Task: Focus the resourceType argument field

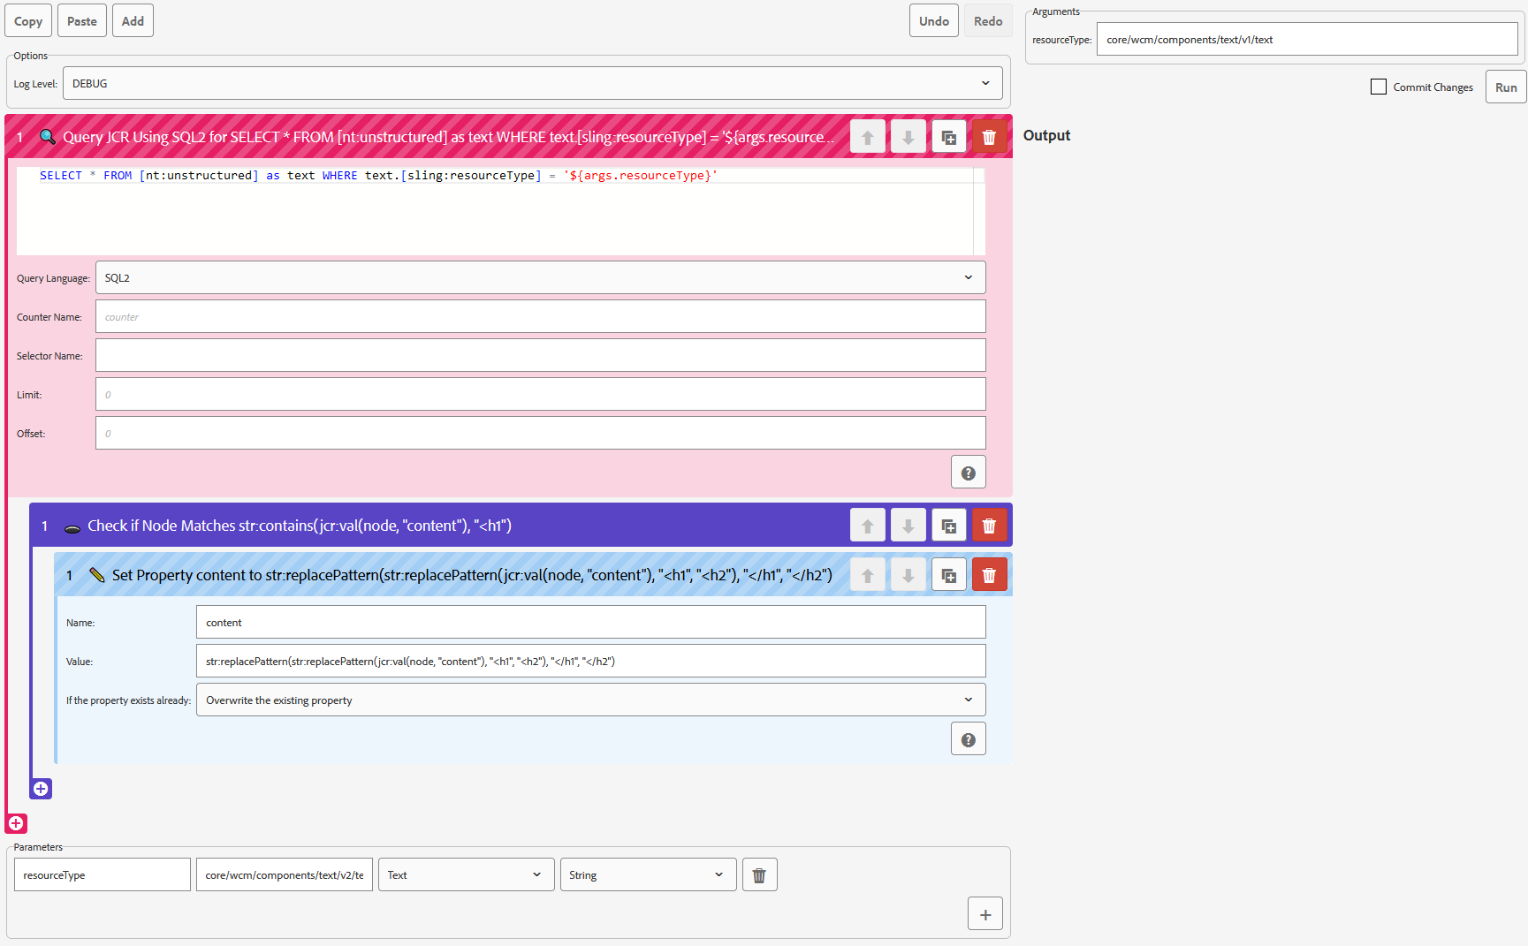Action: point(1307,39)
